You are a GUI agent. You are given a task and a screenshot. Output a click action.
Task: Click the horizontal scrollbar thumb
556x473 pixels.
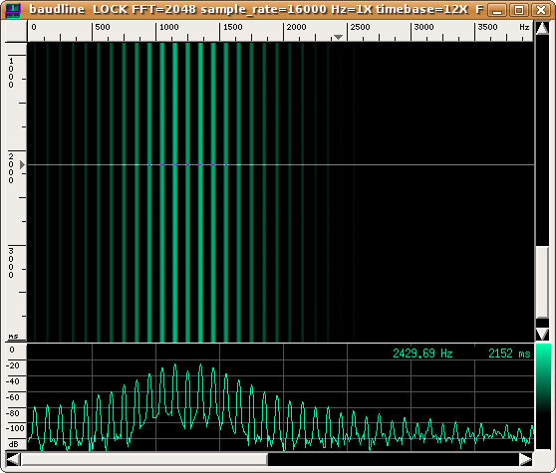(x=143, y=459)
